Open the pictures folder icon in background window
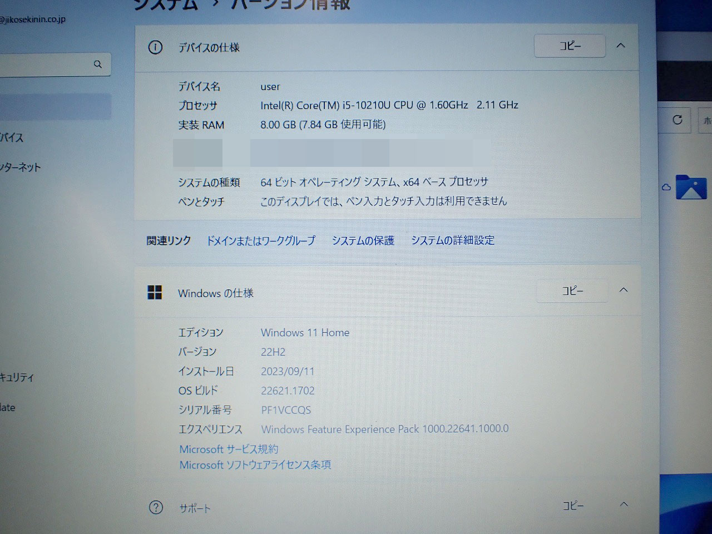The height and width of the screenshot is (534, 712). (691, 187)
